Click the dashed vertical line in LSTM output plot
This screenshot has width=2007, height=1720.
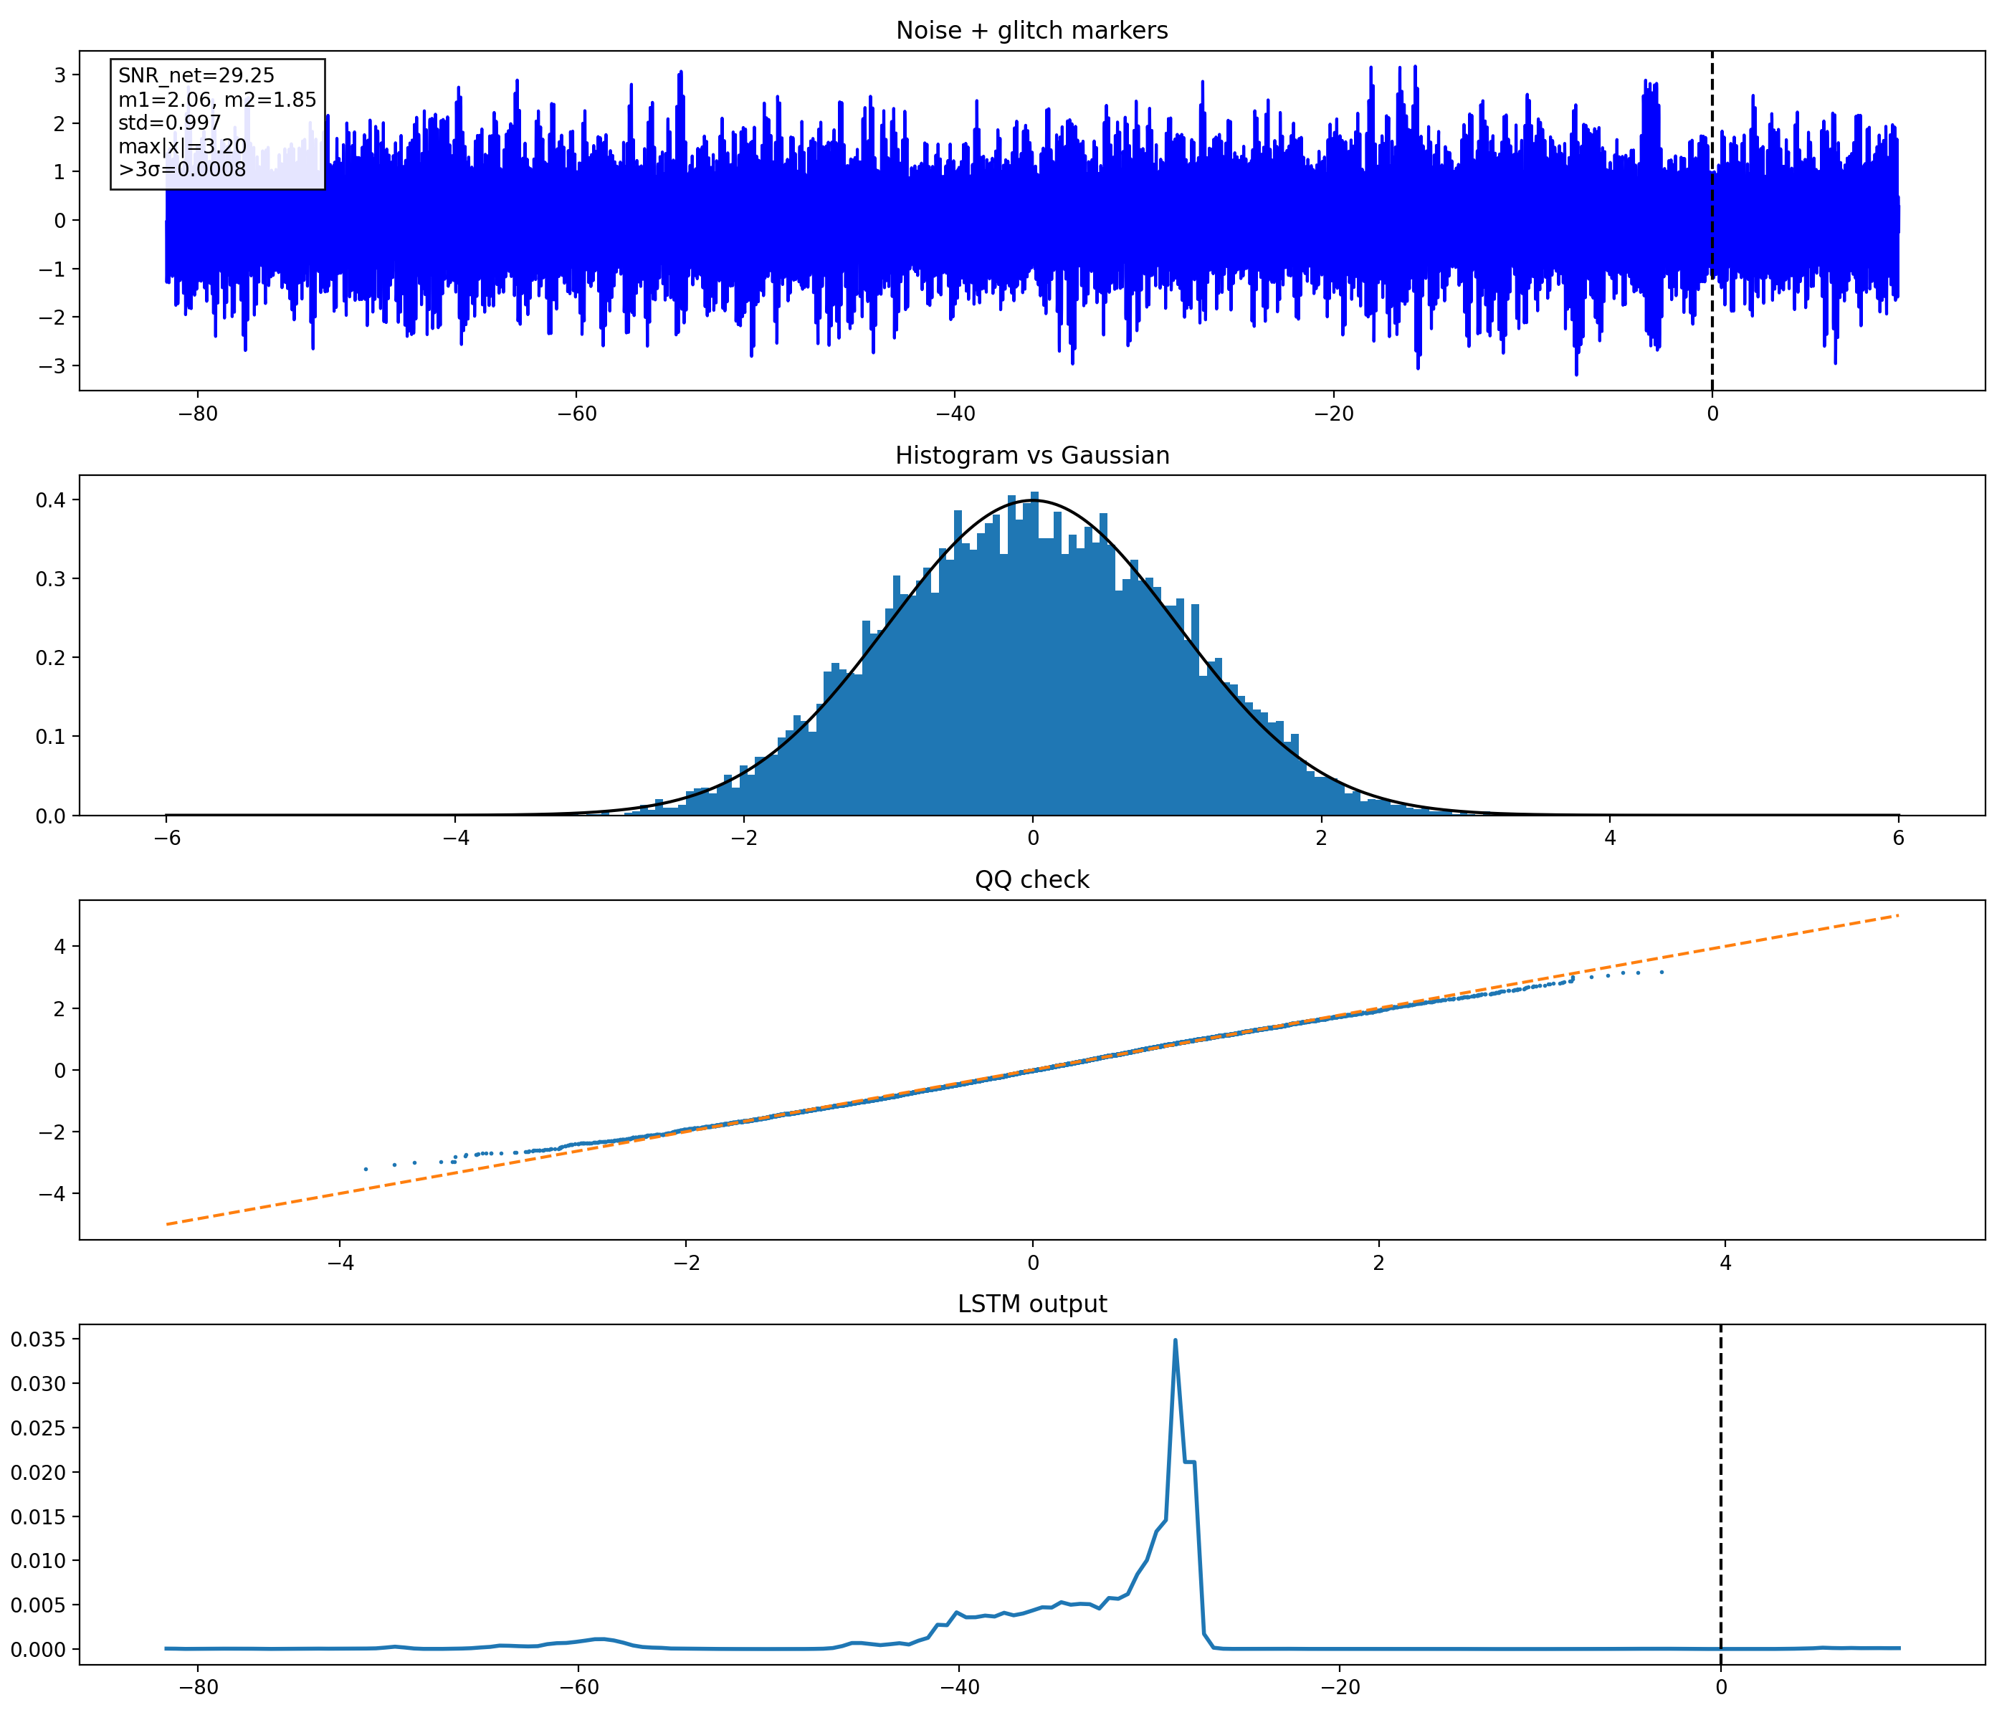[x=1720, y=1494]
